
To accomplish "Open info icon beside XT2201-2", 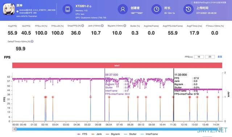I will (x=90, y=6).
